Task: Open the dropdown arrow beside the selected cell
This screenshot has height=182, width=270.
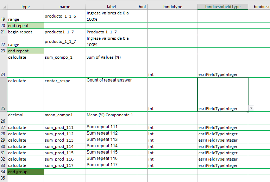Action: tap(251, 108)
